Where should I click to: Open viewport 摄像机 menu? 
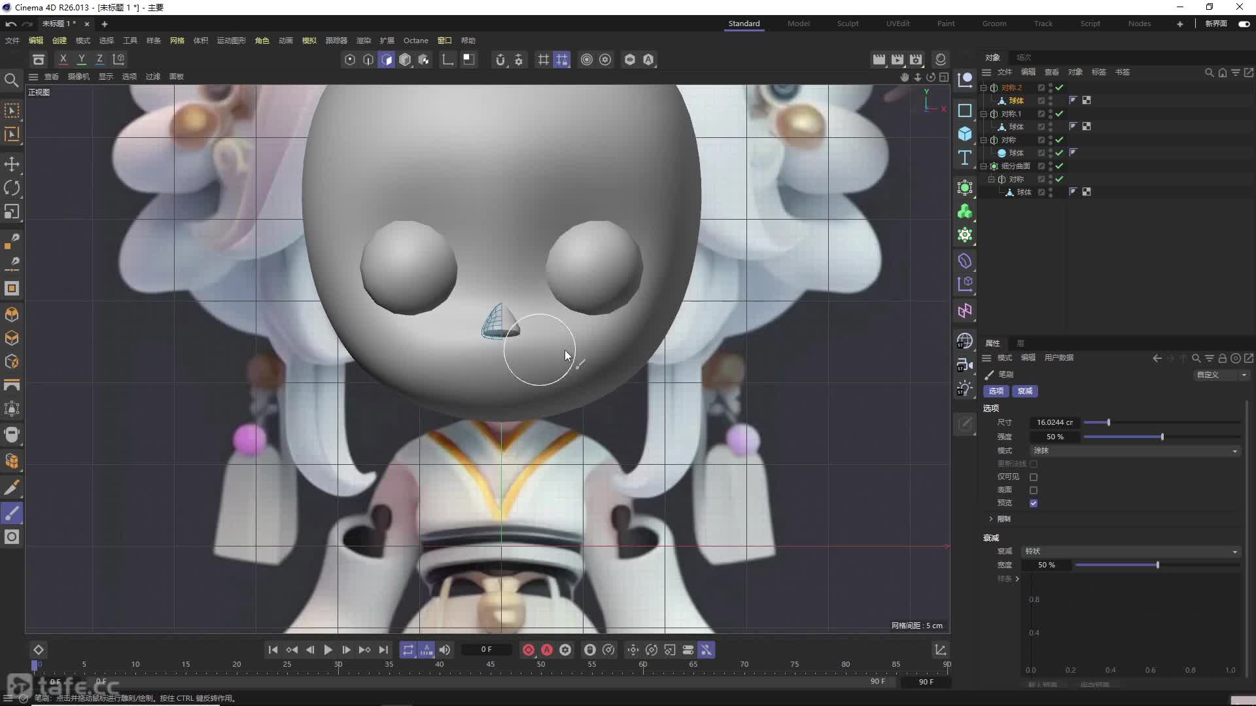[78, 76]
